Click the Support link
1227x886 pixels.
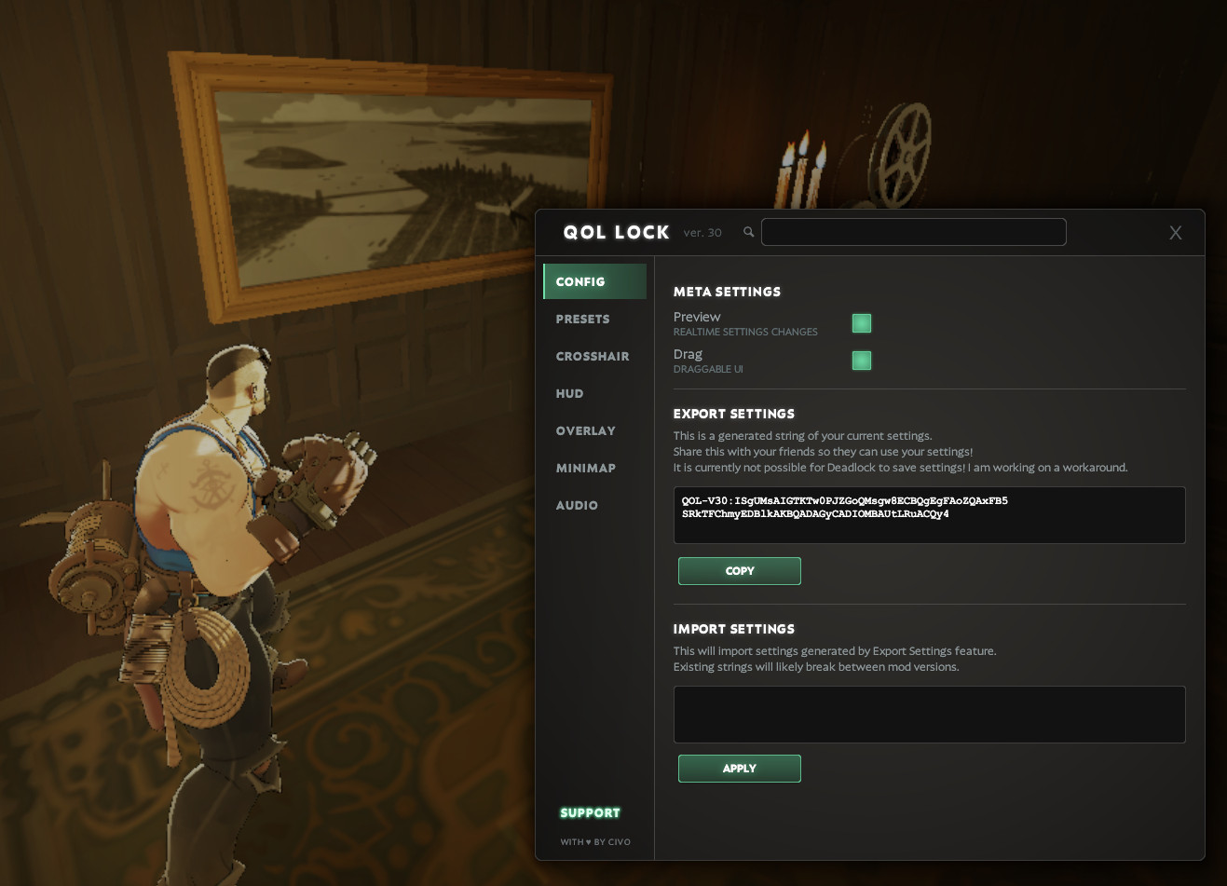click(x=590, y=813)
